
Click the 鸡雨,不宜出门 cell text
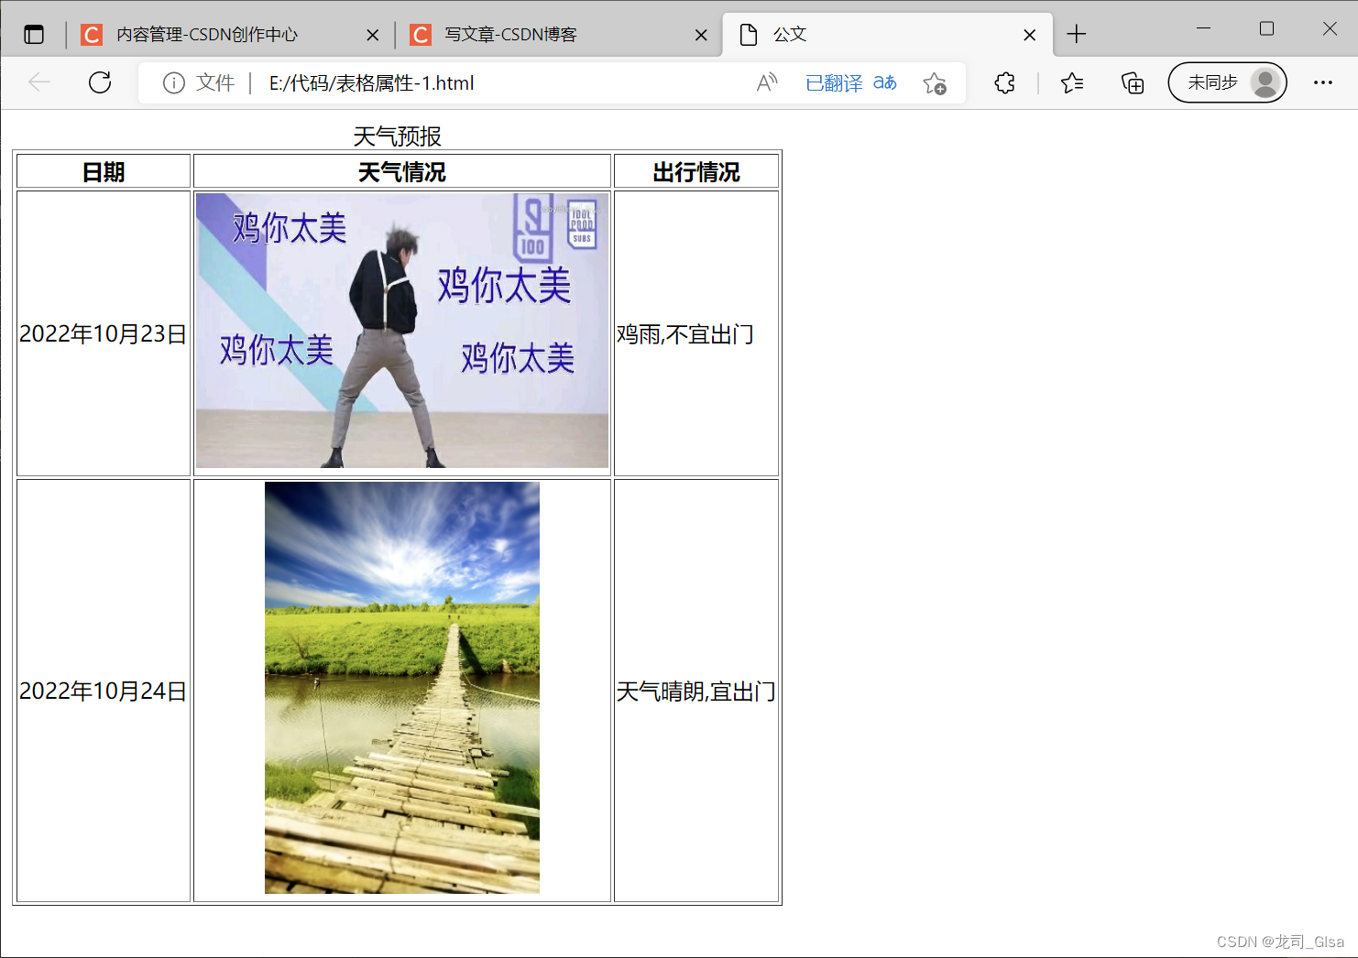tap(685, 334)
